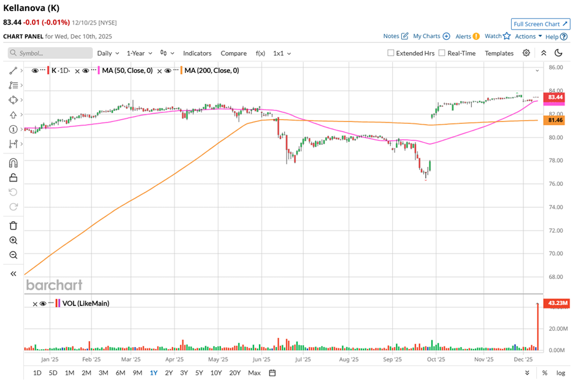This screenshot has height=387, width=575.
Task: Hide the VOL indicator via eye icon
Action: pos(43,303)
